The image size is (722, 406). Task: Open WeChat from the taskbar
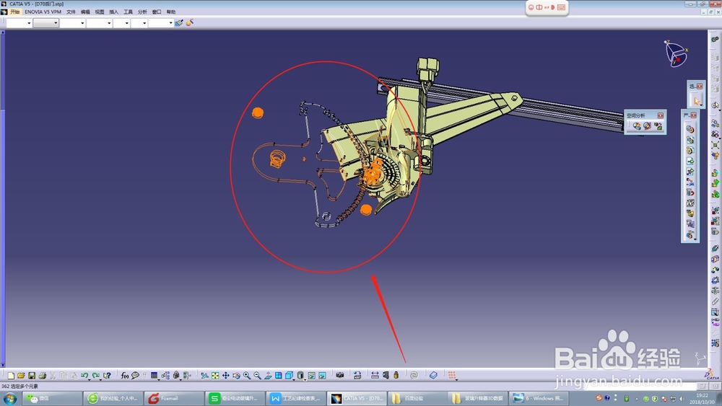(x=52, y=398)
